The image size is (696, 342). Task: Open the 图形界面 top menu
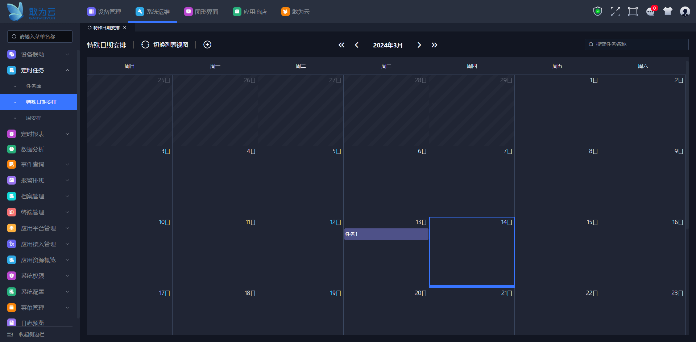[201, 12]
